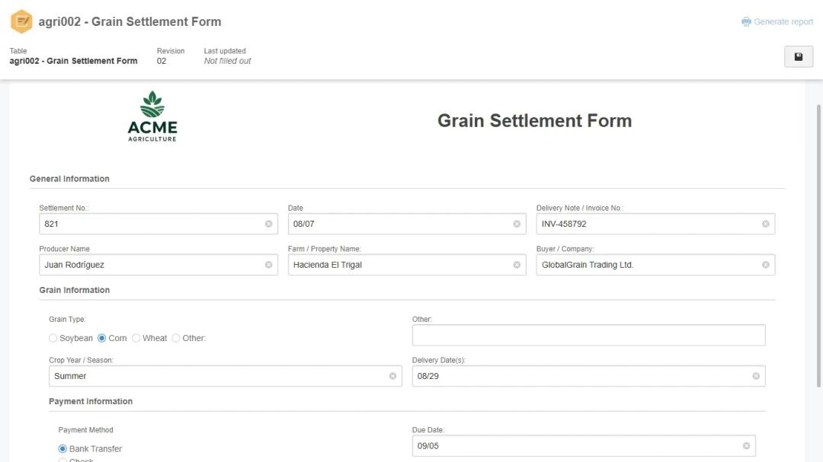Clear the Crop Year / Season field
Screen dimensions: 823x462
[392, 376]
